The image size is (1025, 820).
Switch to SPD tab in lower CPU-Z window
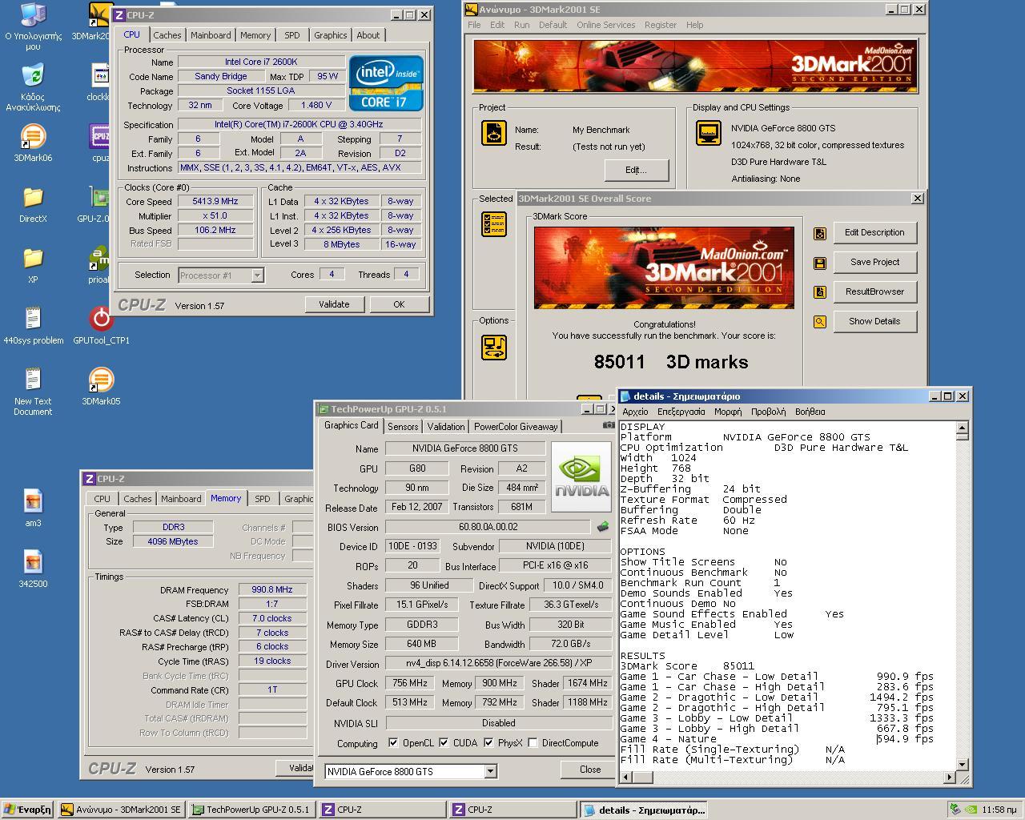262,499
